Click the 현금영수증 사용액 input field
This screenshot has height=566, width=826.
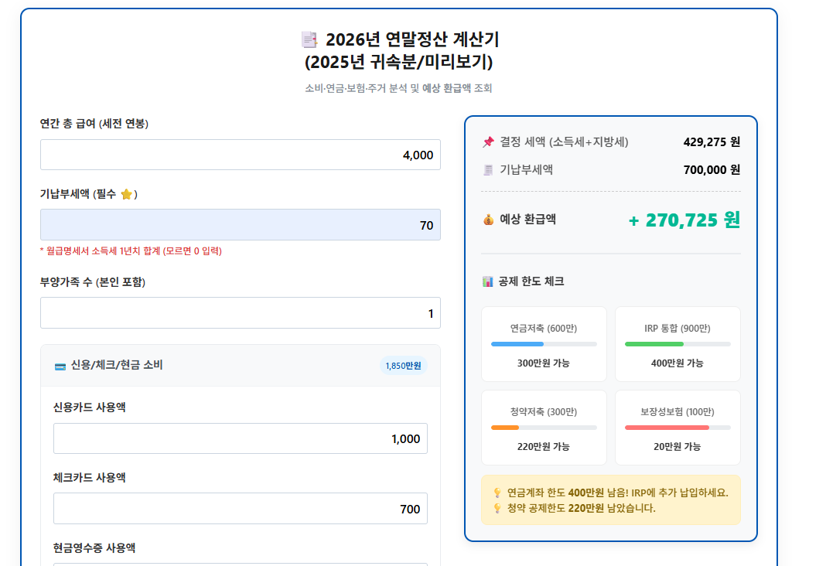241,563
